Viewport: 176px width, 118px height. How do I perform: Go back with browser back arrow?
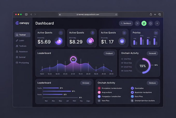click(x=31, y=14)
